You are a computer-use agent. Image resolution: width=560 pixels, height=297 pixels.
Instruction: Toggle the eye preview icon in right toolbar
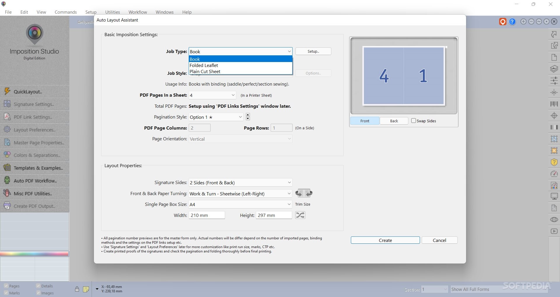[x=554, y=220]
